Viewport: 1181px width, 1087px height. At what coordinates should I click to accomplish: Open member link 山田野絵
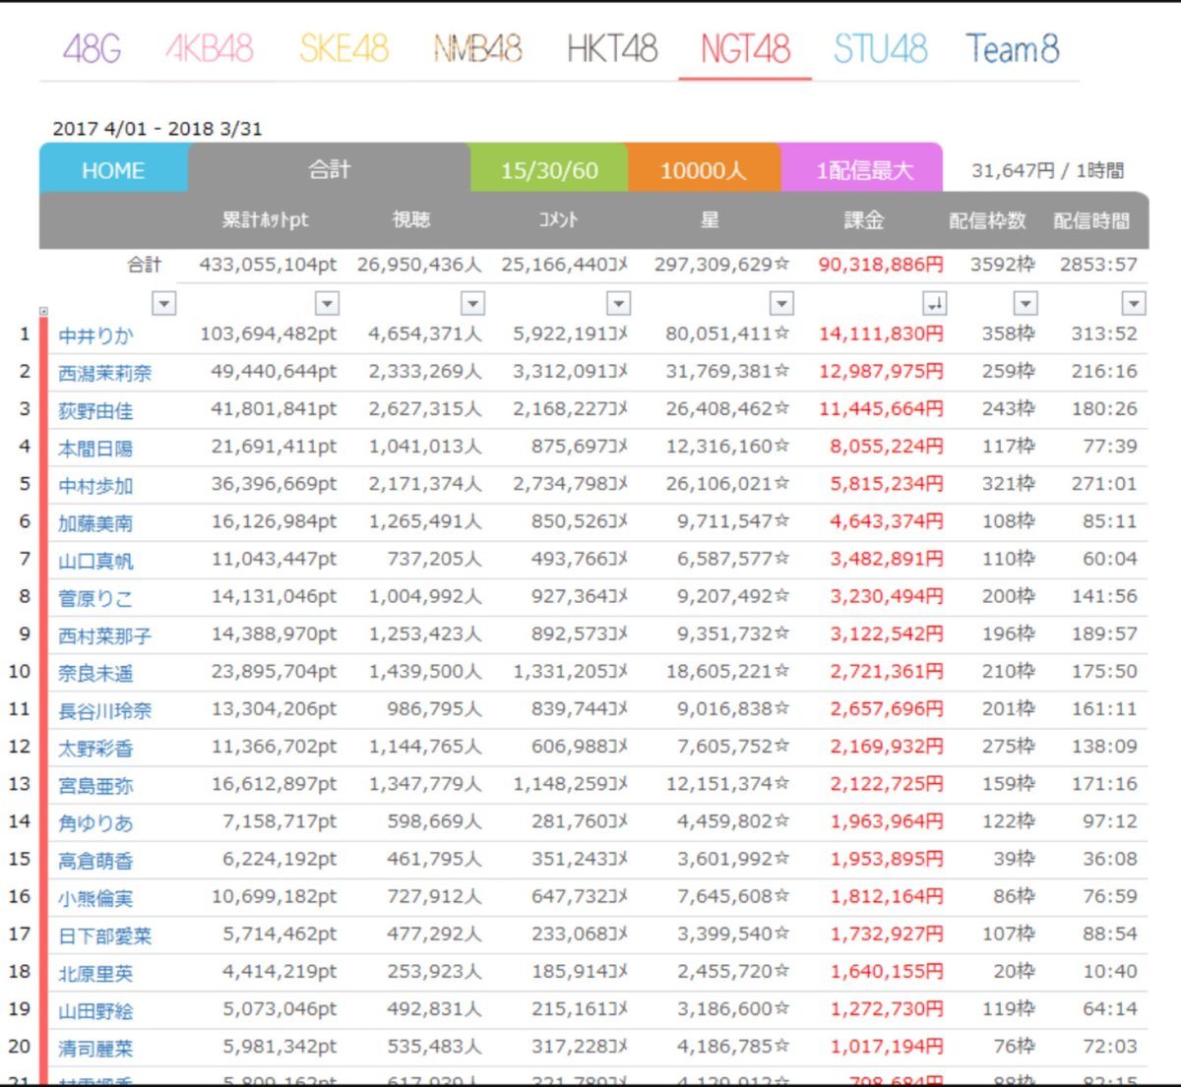tap(95, 1010)
